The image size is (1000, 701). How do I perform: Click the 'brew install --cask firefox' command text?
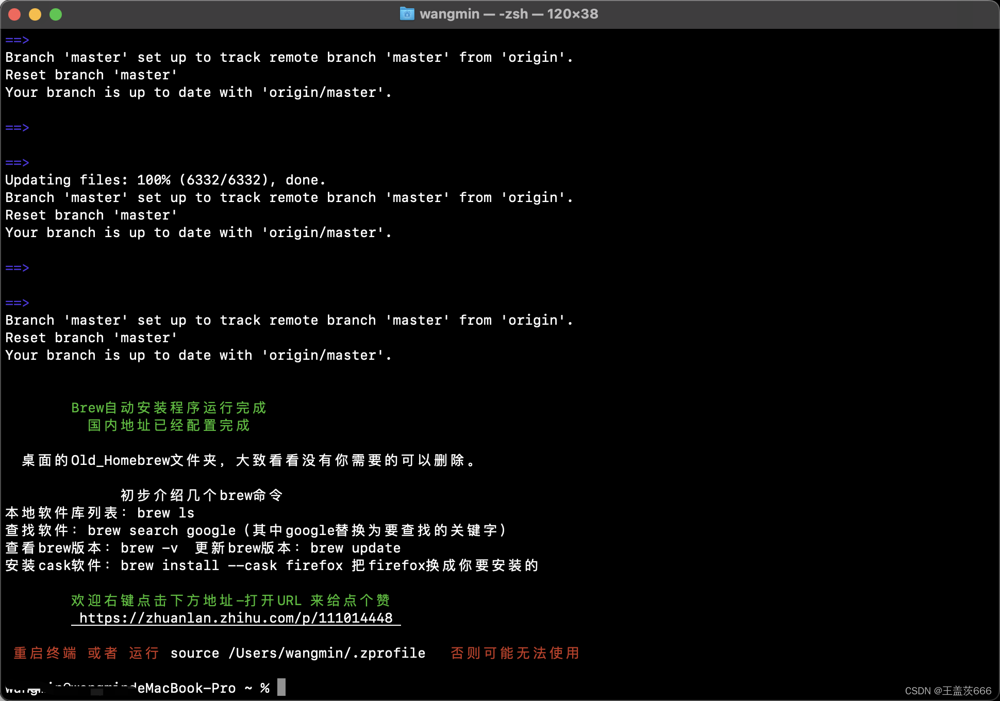(231, 565)
